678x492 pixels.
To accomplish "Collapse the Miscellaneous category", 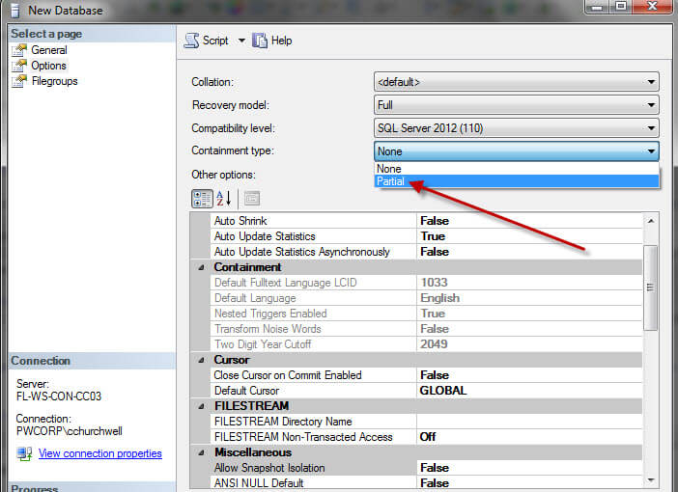I will [201, 452].
